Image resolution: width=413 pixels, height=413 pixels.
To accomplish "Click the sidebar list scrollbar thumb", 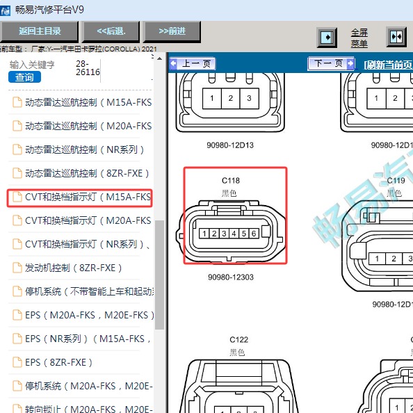I will pyautogui.click(x=159, y=275).
